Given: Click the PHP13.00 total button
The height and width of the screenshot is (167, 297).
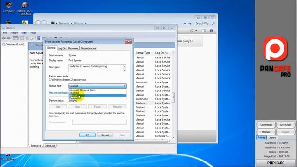Looking at the screenshot, I should 276,163.
